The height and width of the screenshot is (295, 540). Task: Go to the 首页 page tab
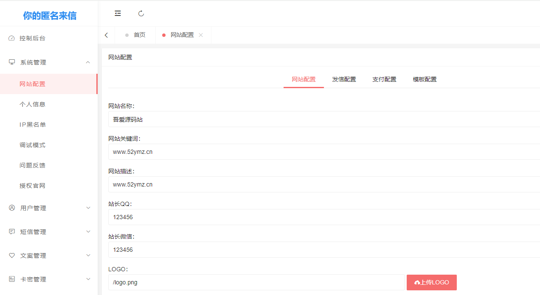139,35
